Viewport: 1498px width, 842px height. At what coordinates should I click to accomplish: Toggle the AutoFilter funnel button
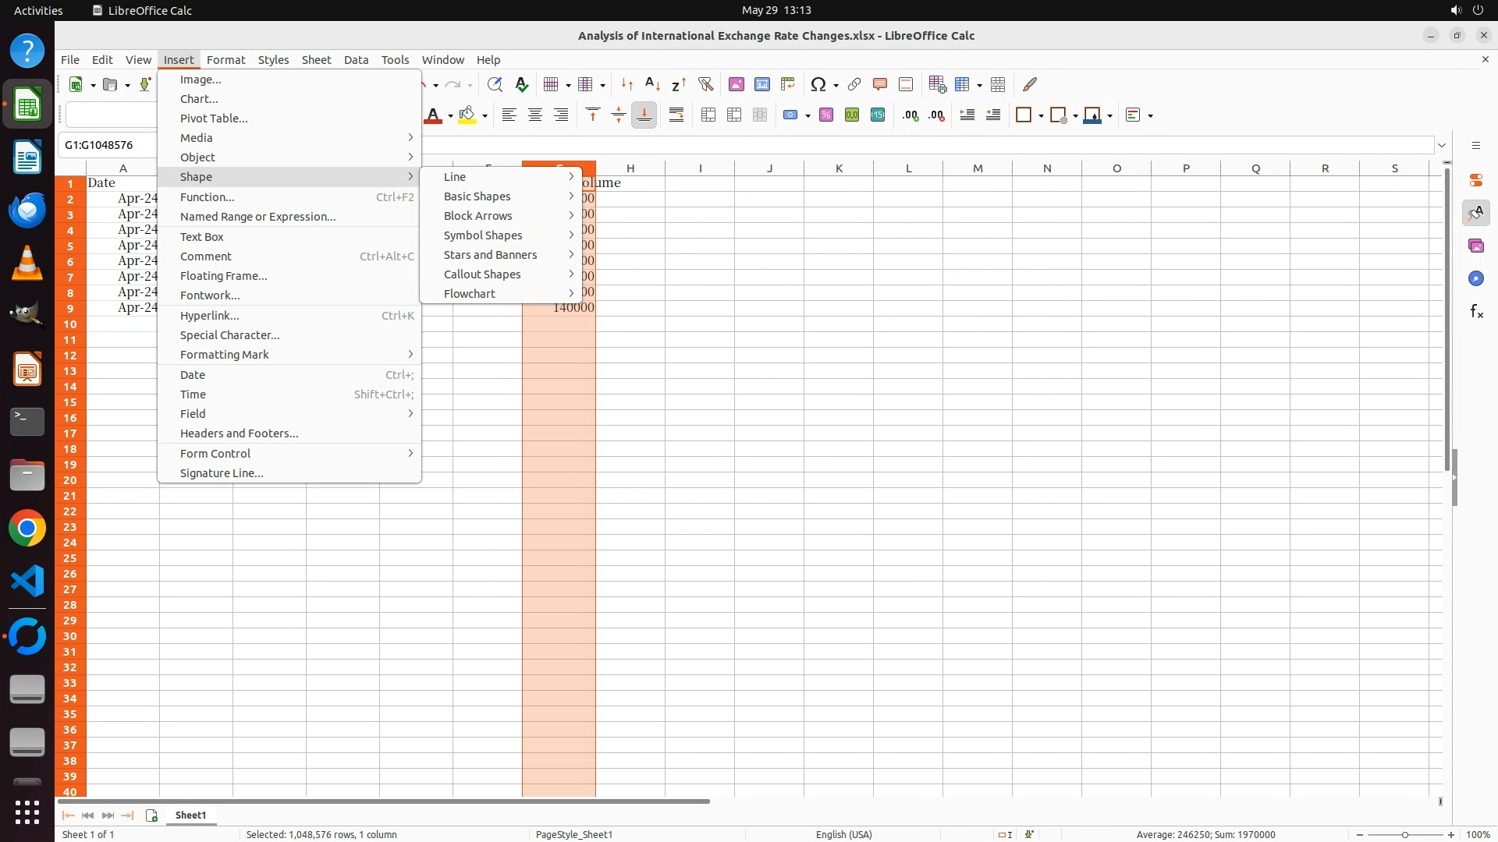pos(706,84)
